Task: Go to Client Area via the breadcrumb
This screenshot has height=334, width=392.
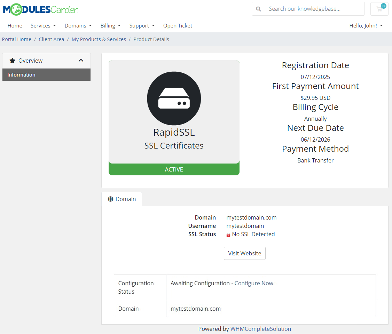Action: (x=51, y=39)
